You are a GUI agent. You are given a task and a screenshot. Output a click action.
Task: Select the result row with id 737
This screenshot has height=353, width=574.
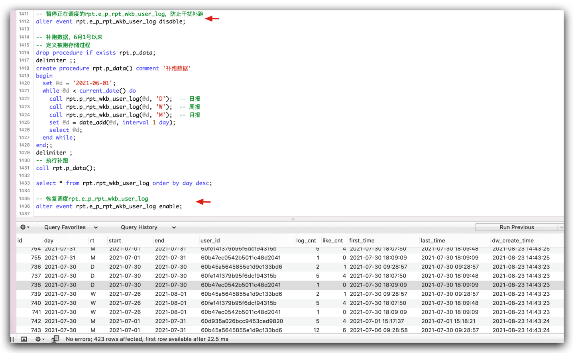tap(290, 276)
